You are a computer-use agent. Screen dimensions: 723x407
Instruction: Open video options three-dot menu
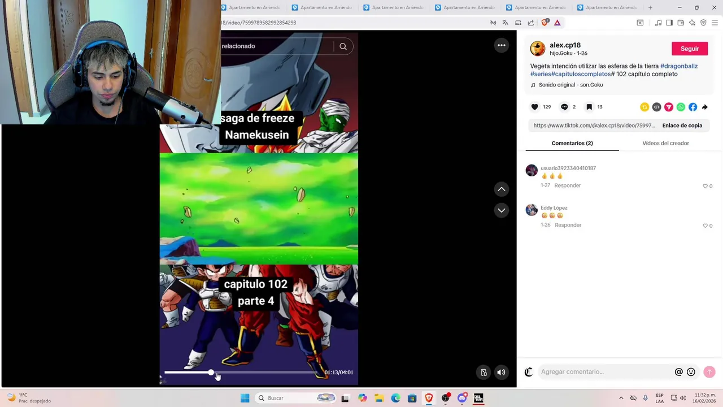(502, 45)
